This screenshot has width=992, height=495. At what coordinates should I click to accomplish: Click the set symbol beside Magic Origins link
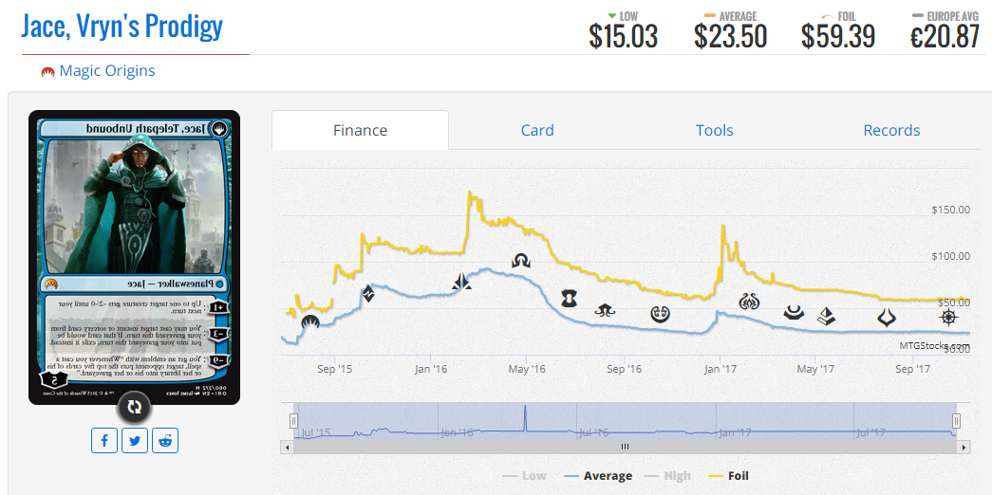point(47,71)
